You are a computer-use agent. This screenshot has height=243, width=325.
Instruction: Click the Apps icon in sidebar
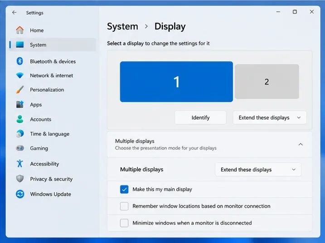[20, 104]
